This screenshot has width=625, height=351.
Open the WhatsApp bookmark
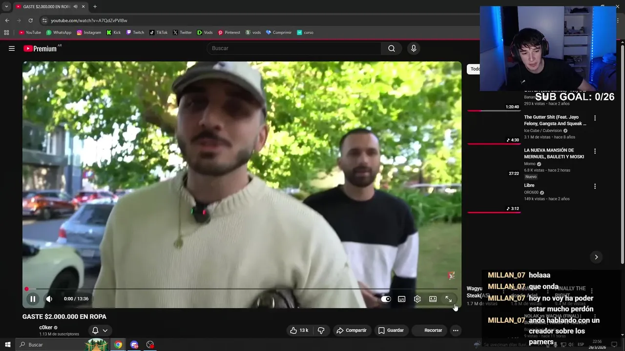tap(59, 33)
